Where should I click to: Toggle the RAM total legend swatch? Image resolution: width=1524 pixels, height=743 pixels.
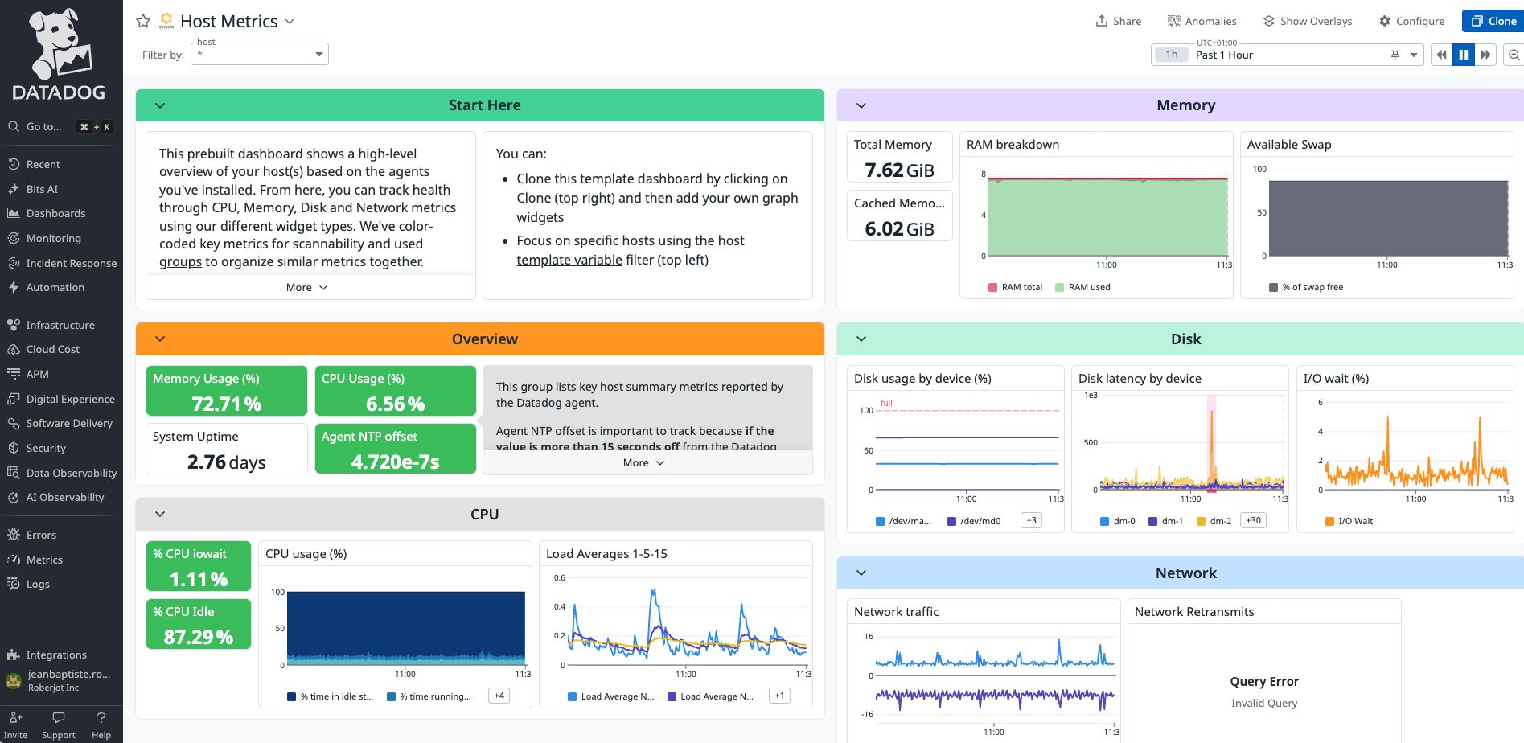coord(992,287)
